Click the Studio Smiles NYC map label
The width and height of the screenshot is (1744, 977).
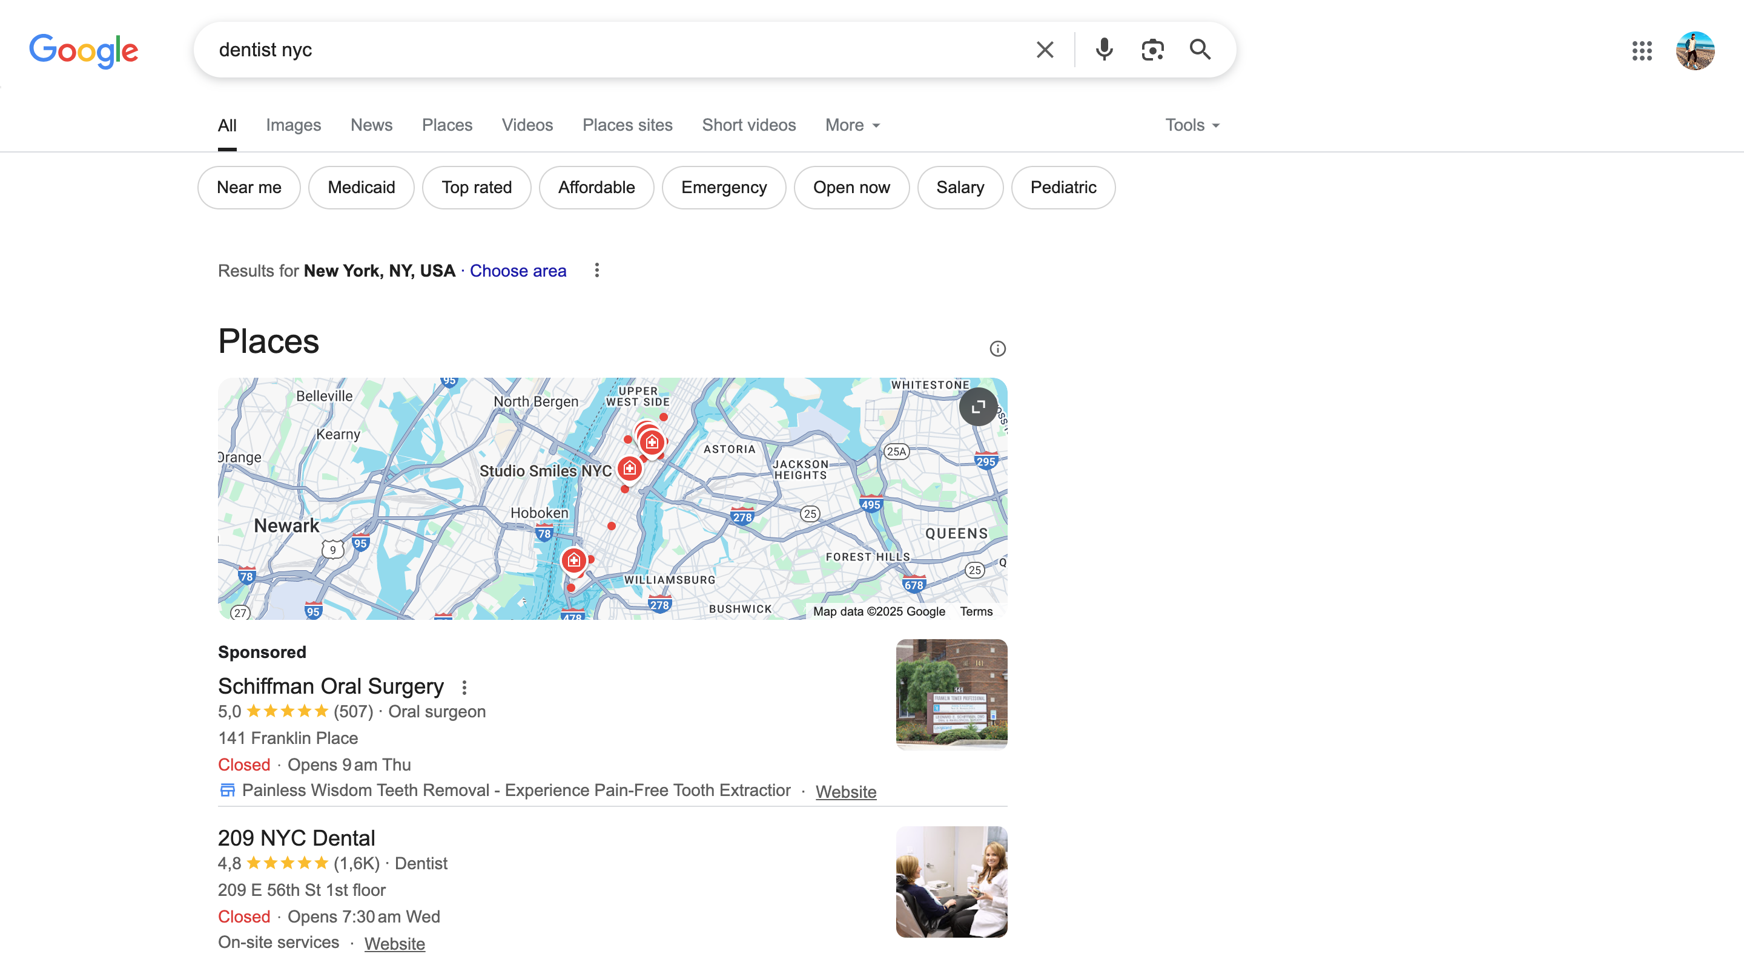546,471
